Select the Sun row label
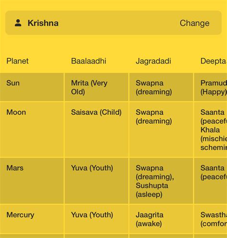 (13, 83)
